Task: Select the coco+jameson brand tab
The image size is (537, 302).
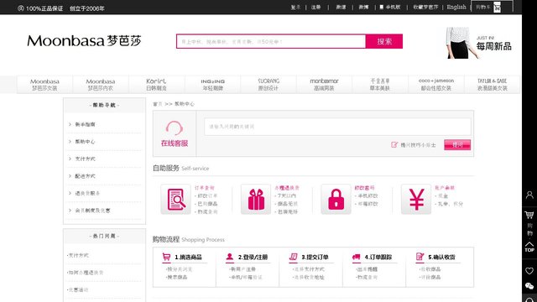Action: point(436,85)
